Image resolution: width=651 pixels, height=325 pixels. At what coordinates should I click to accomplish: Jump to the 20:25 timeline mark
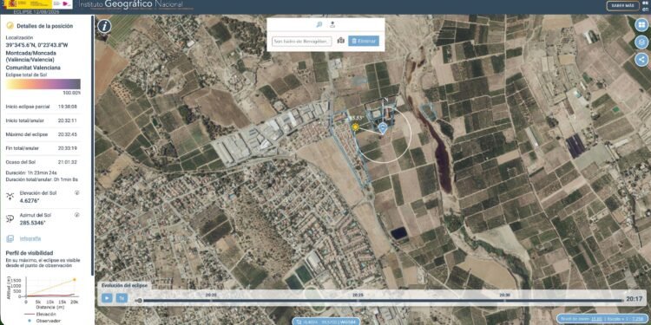click(358, 295)
